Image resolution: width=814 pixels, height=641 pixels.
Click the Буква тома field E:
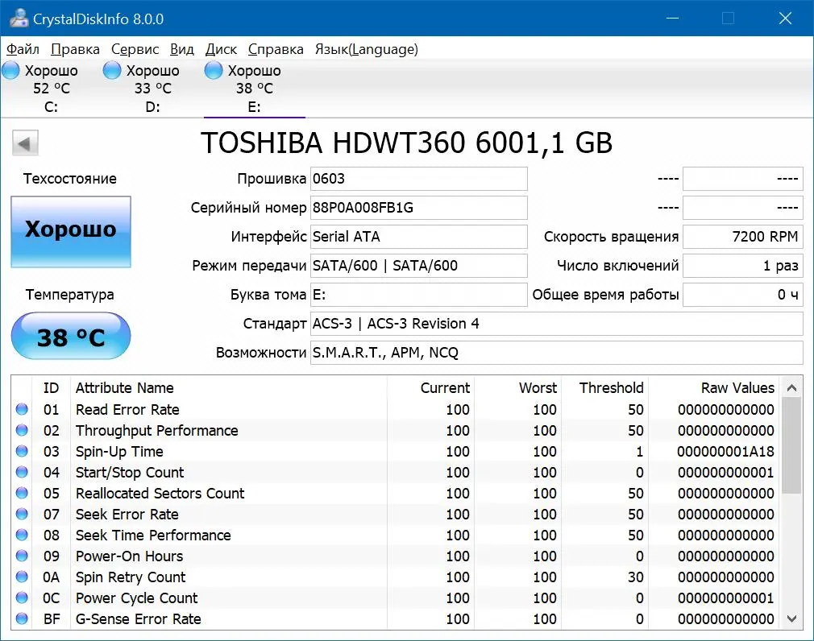419,295
